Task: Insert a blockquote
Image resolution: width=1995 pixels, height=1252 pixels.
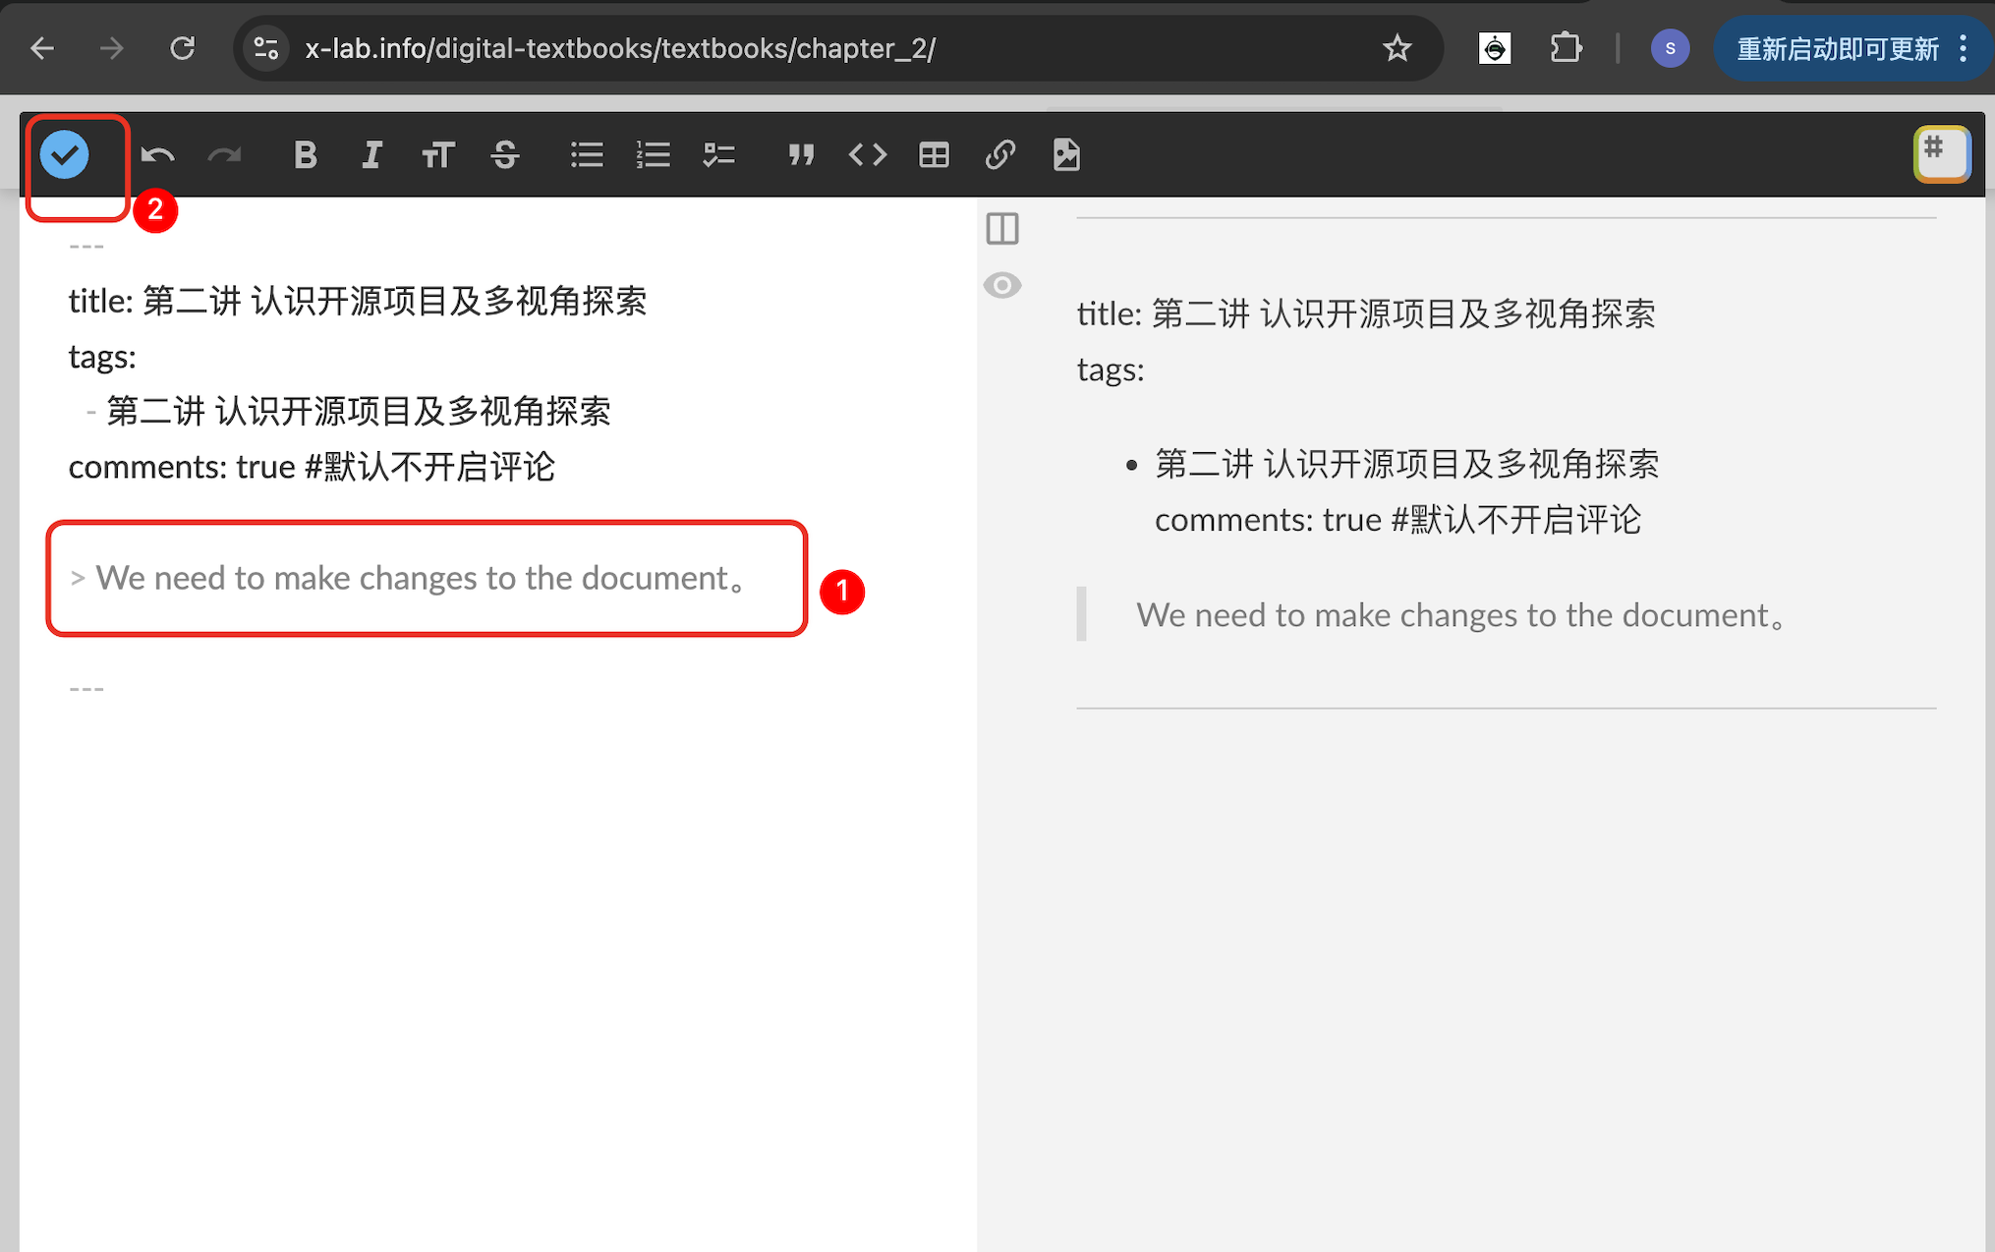Action: point(801,154)
